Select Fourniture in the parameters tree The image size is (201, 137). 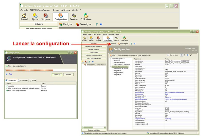coord(117,61)
